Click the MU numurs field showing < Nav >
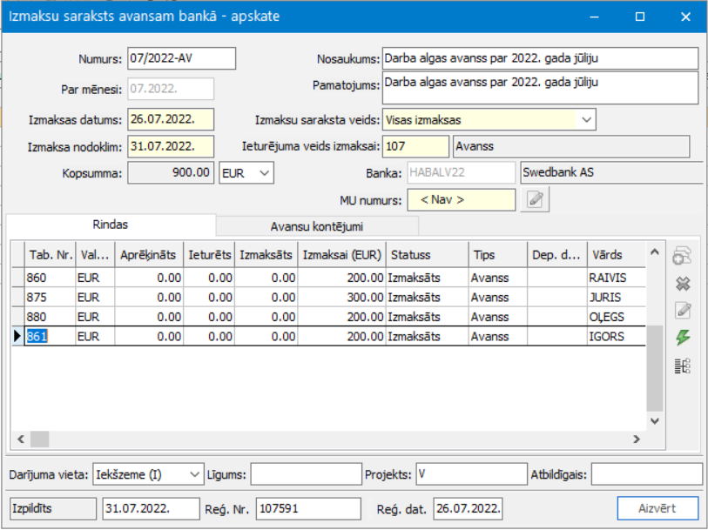 [x=461, y=200]
